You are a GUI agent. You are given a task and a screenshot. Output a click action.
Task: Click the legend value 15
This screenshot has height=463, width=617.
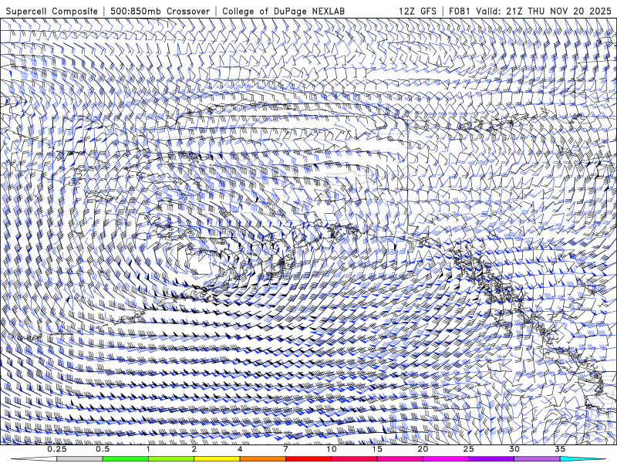point(377,449)
